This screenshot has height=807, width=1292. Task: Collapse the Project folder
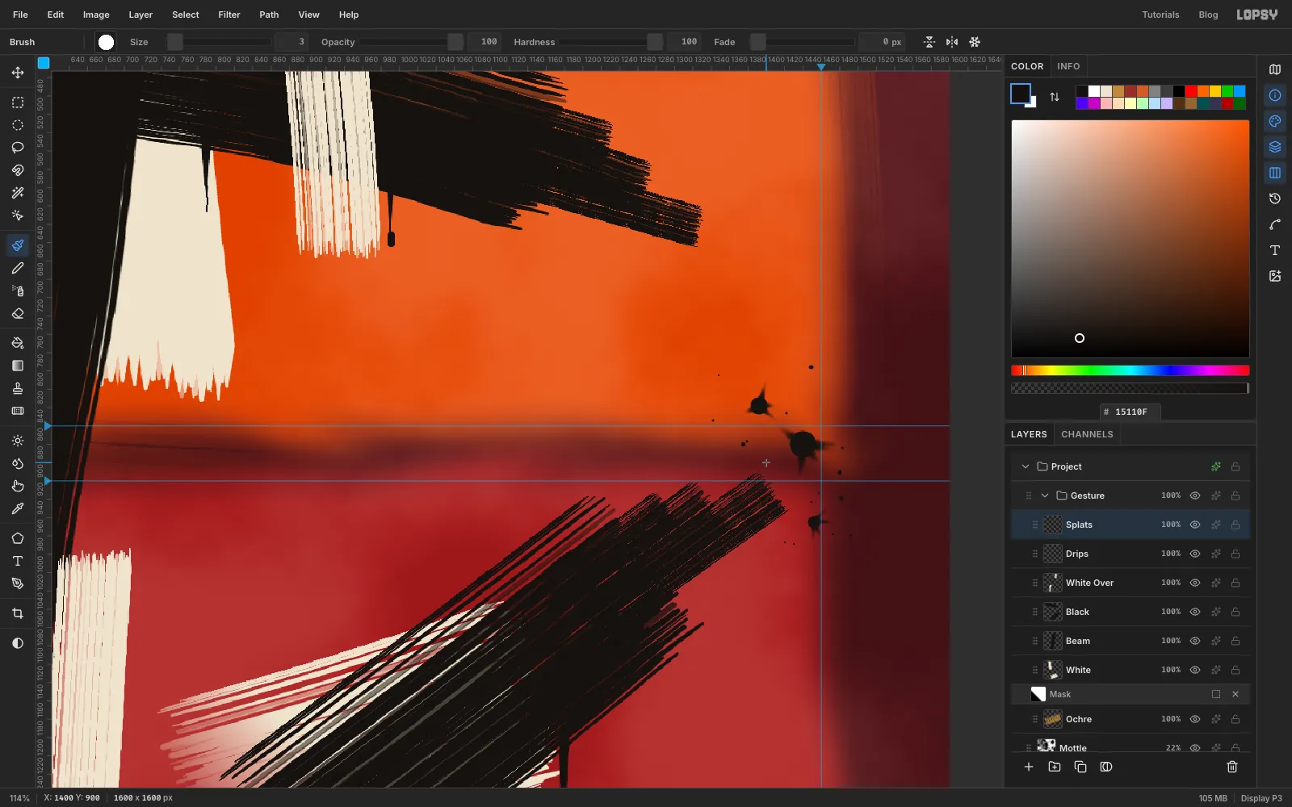[1026, 466]
